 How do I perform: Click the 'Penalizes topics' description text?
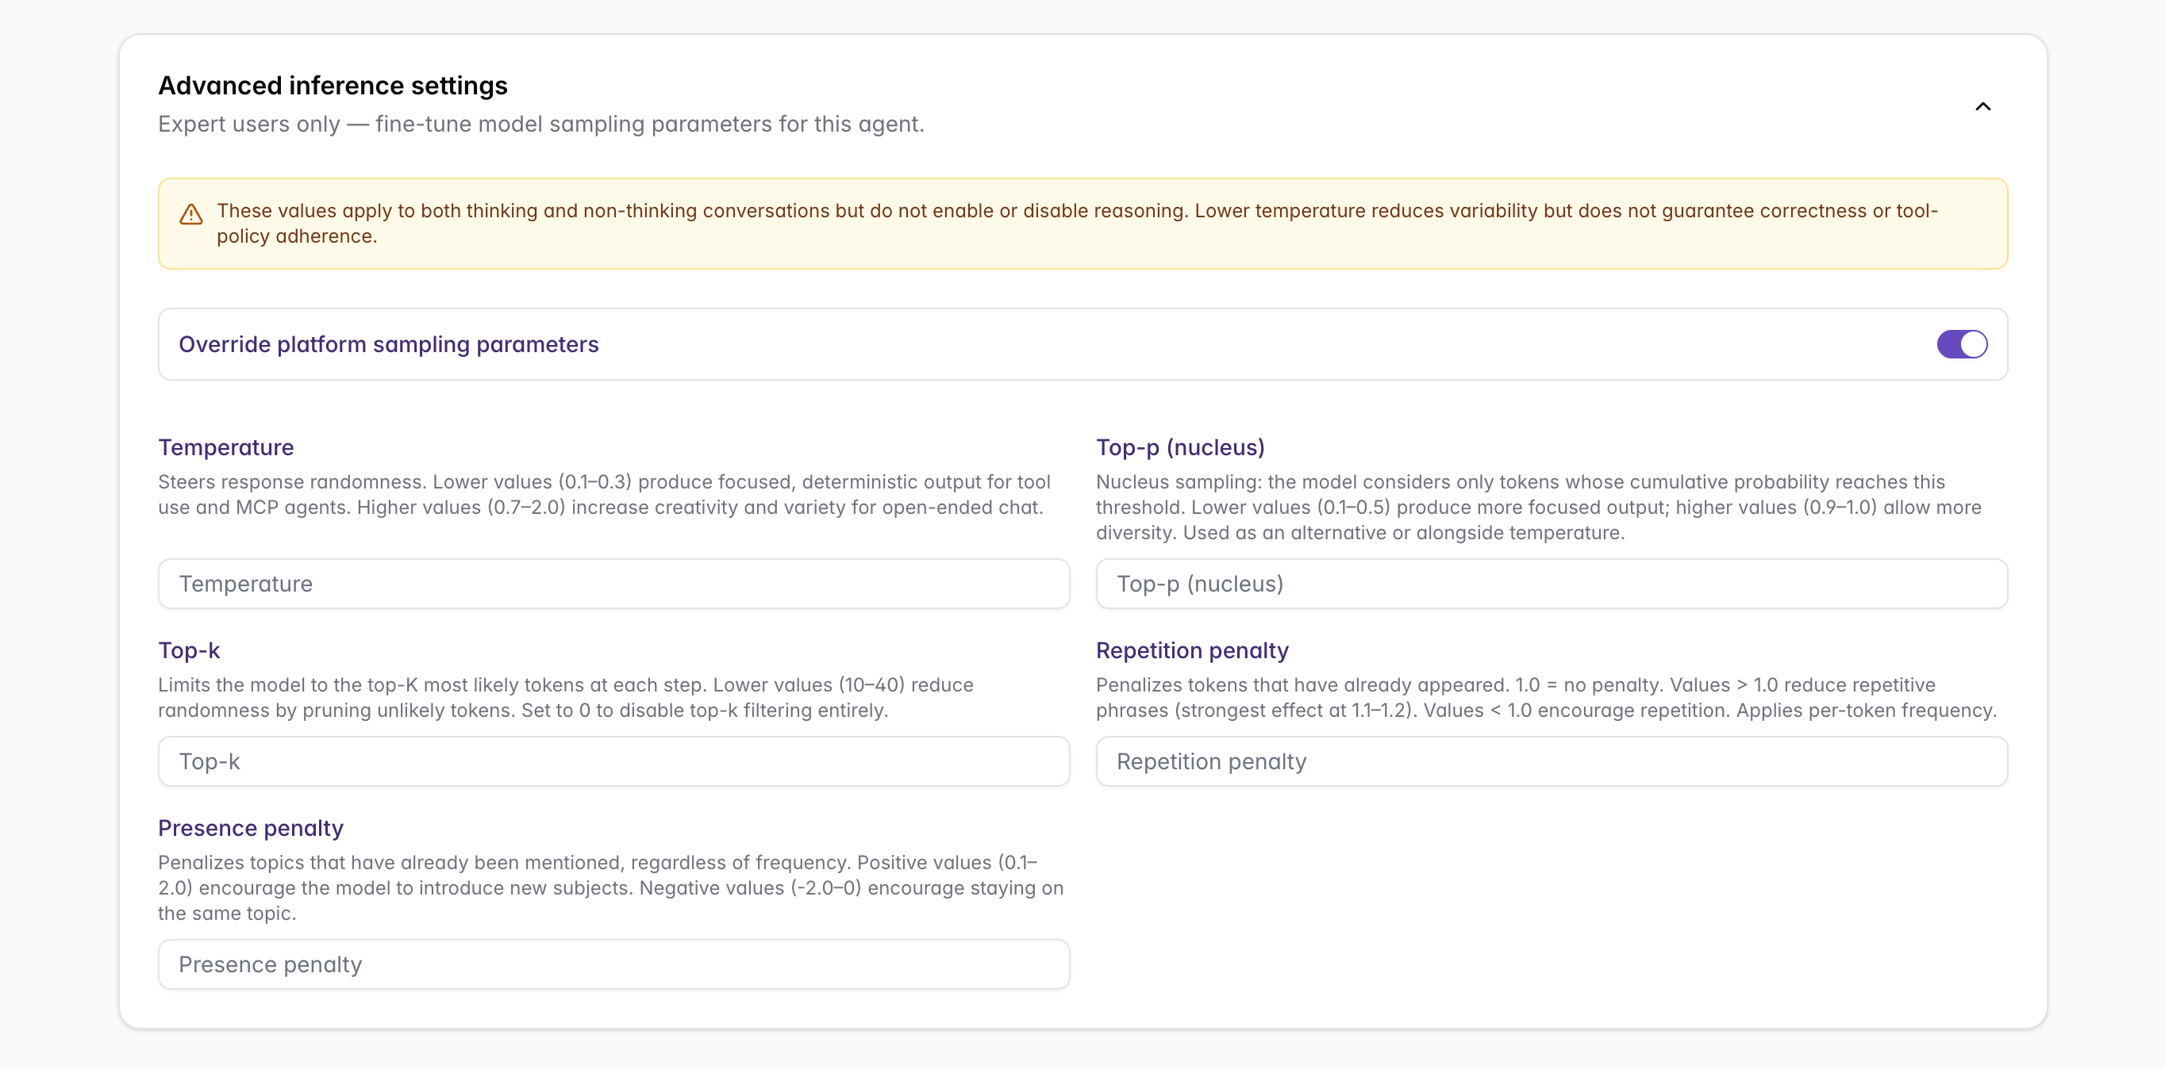(611, 887)
